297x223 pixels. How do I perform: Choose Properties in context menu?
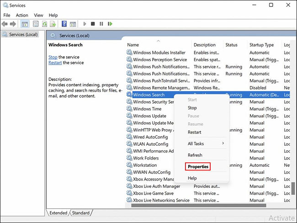(x=198, y=167)
